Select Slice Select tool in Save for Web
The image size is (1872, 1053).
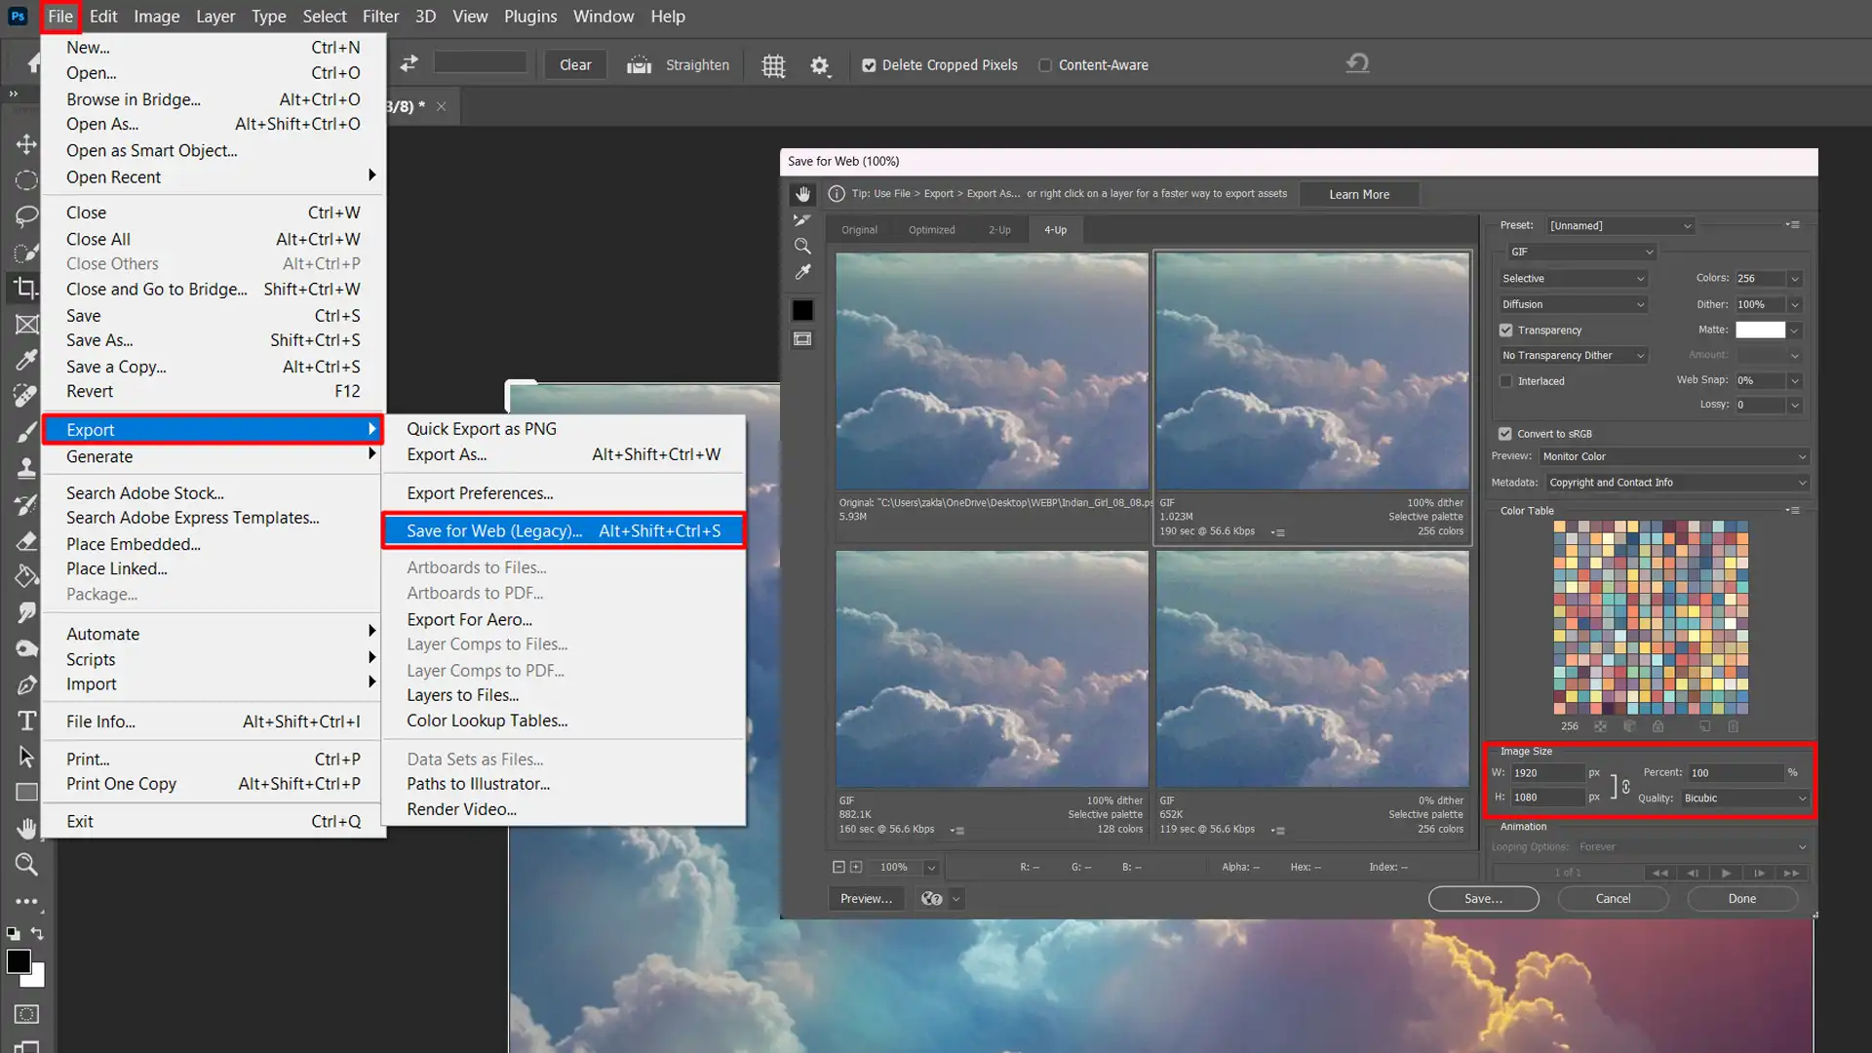coord(802,220)
